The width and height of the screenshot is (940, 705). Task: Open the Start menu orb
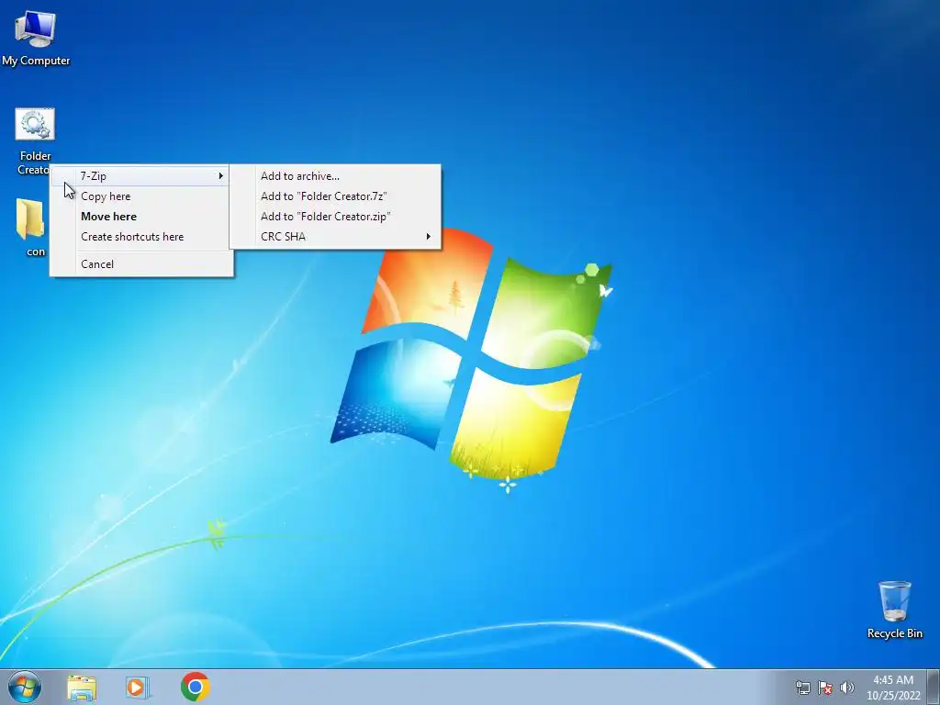click(25, 687)
